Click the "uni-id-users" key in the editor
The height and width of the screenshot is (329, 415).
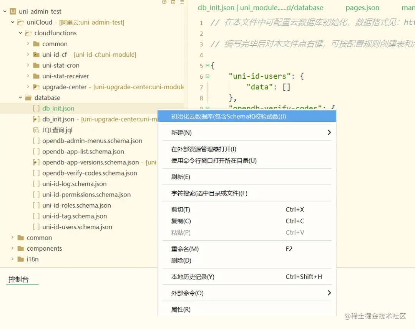click(x=260, y=76)
